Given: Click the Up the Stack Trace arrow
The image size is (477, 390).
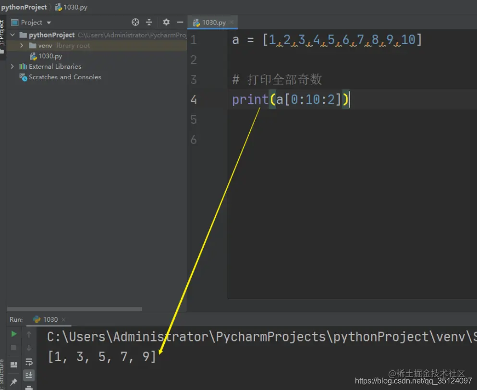Looking at the screenshot, I should [x=29, y=334].
